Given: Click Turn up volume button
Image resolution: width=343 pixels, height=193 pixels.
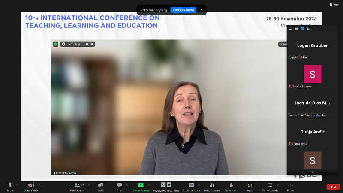Looking at the screenshot, I should (183, 10).
